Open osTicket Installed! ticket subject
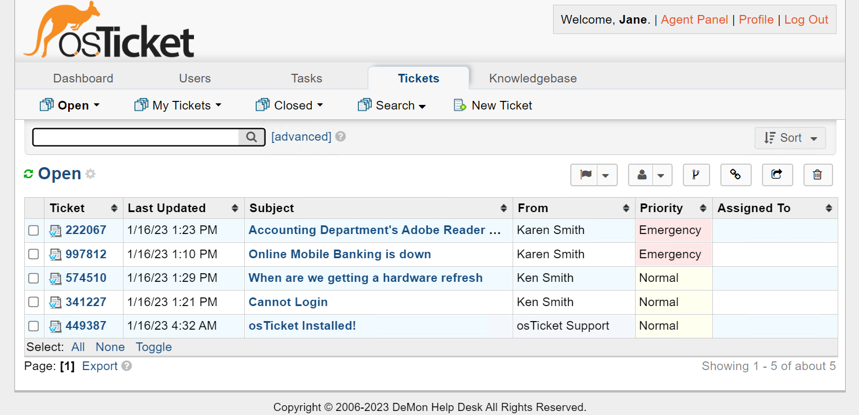Viewport: 859px width, 415px height. [x=302, y=326]
